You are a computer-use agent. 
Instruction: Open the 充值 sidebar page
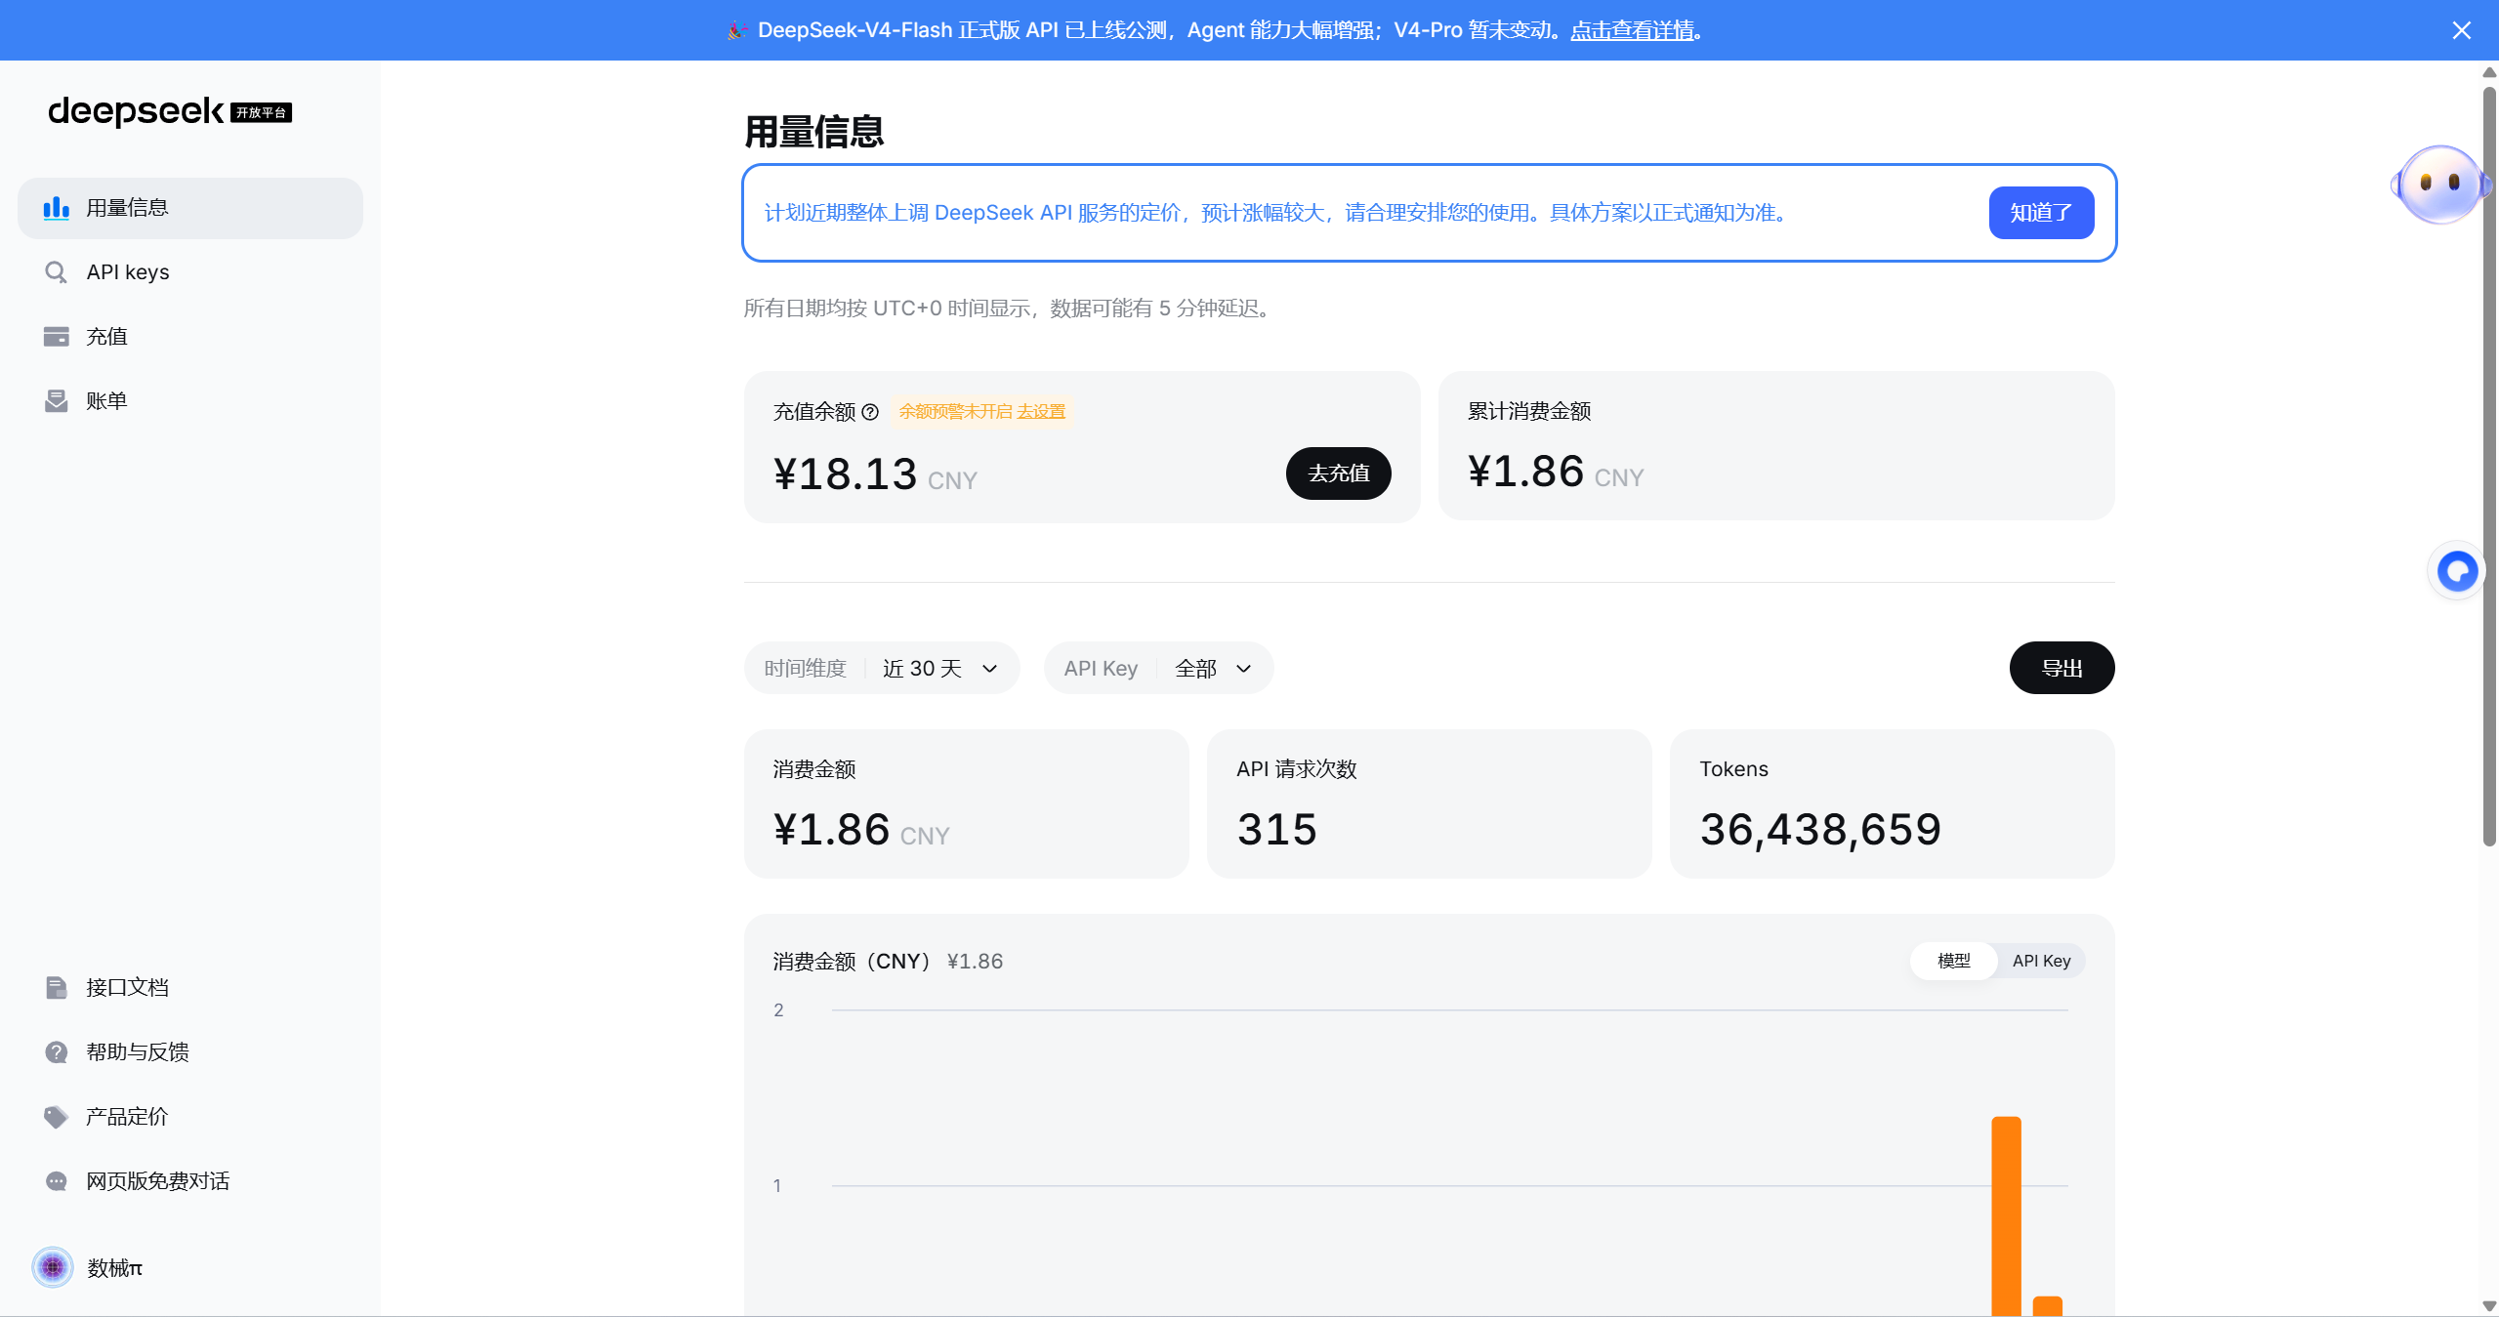coord(190,337)
